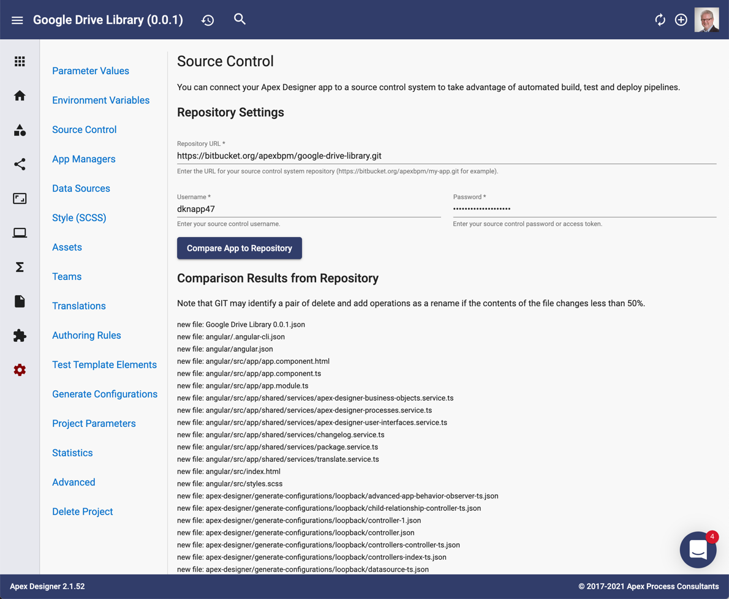This screenshot has height=599, width=729.
Task: Click Compare App to Repository button
Action: coord(240,248)
